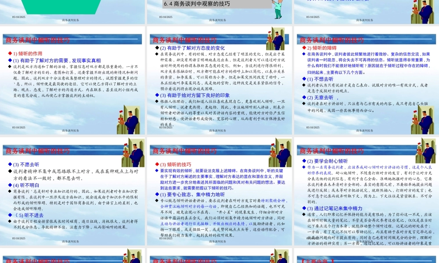Click the footer '商务谈判实务' under the green shape slide

point(71,20)
